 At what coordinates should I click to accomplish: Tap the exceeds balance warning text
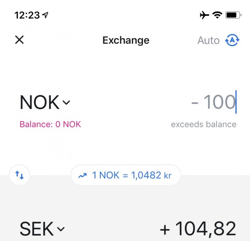click(x=204, y=124)
